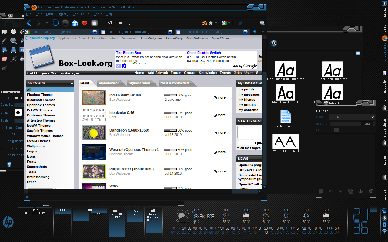Open the Firefox Tools menu

click(x=98, y=14)
